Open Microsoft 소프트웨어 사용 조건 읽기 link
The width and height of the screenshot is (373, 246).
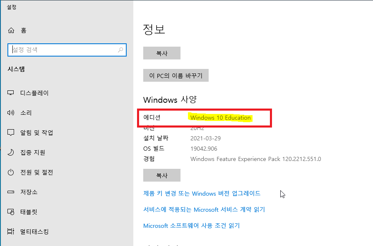[x=192, y=226]
